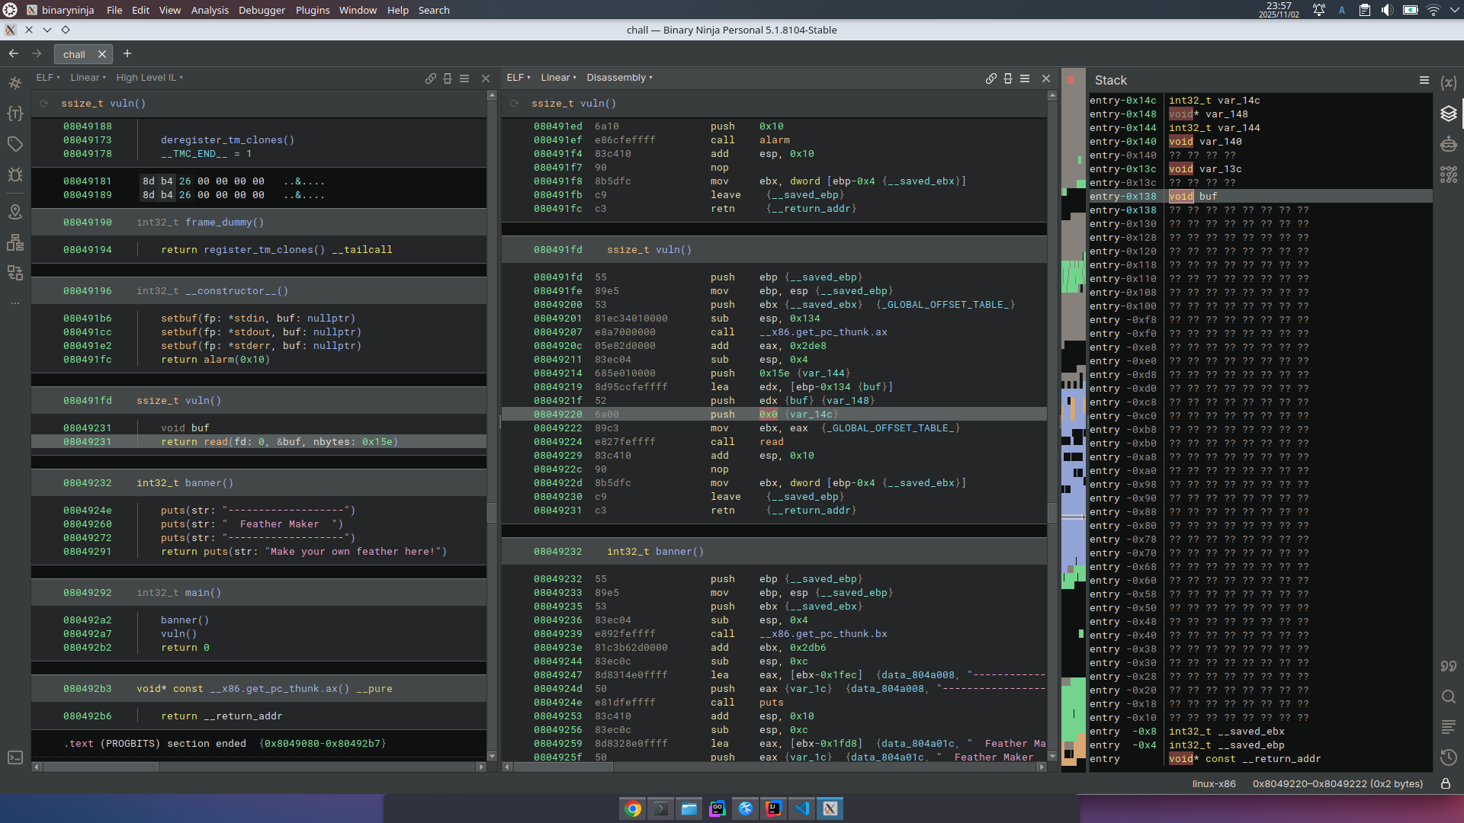The width and height of the screenshot is (1464, 823).
Task: Toggle location syncing in the left linear pane
Action: (x=431, y=78)
